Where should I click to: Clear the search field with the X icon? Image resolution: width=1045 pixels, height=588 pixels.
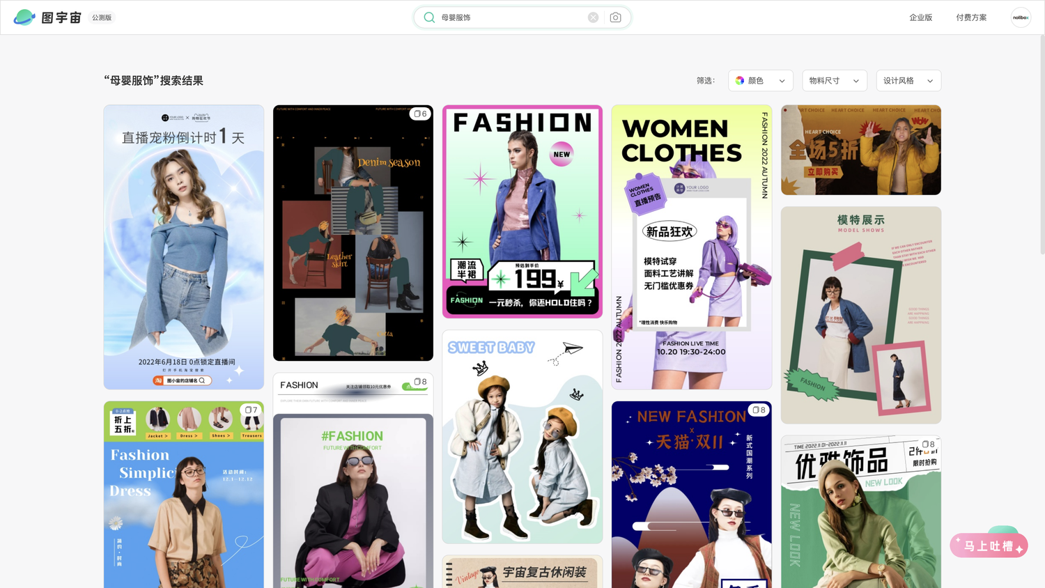point(593,17)
